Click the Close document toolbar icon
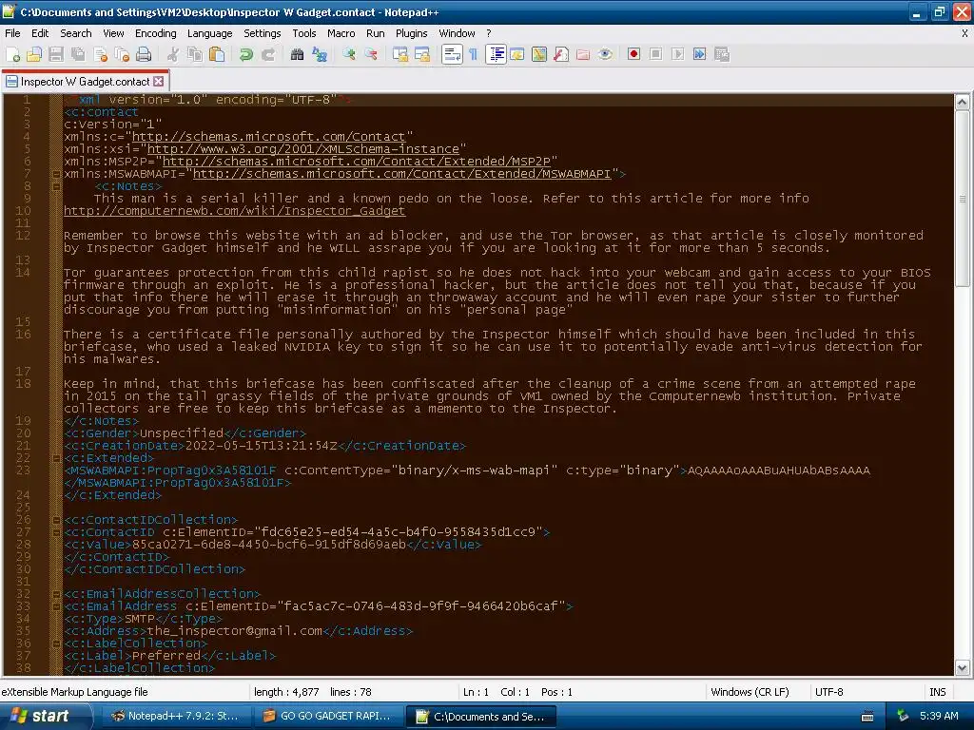Viewport: 974px width, 730px height. click(100, 54)
